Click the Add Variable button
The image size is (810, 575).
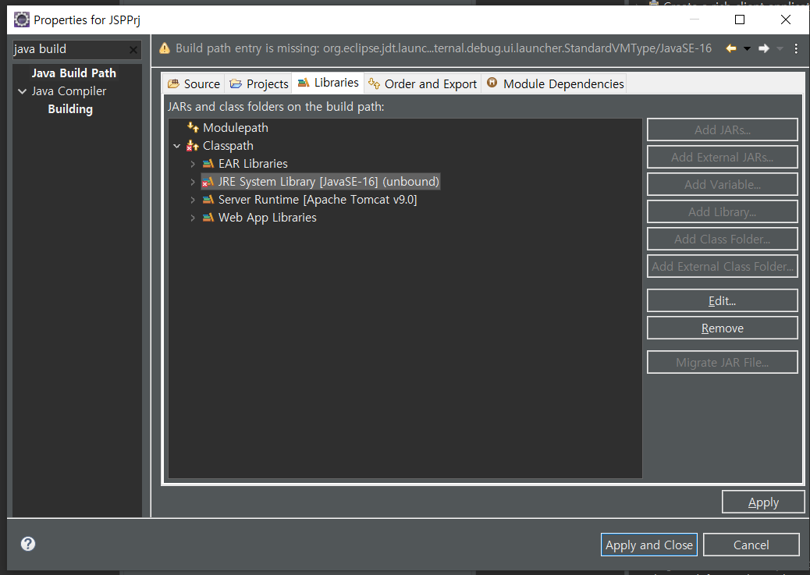722,184
